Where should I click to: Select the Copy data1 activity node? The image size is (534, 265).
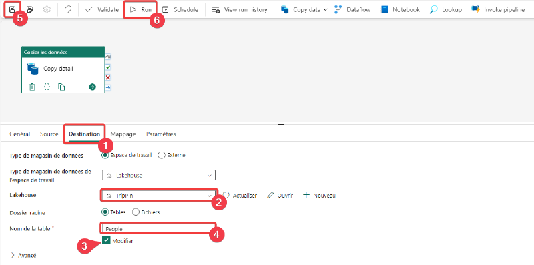[x=63, y=69]
